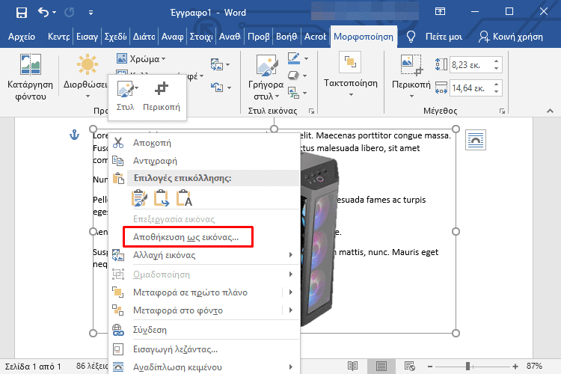Collapse the ribbon with the chevron
The image size is (561, 374).
pos(550,111)
